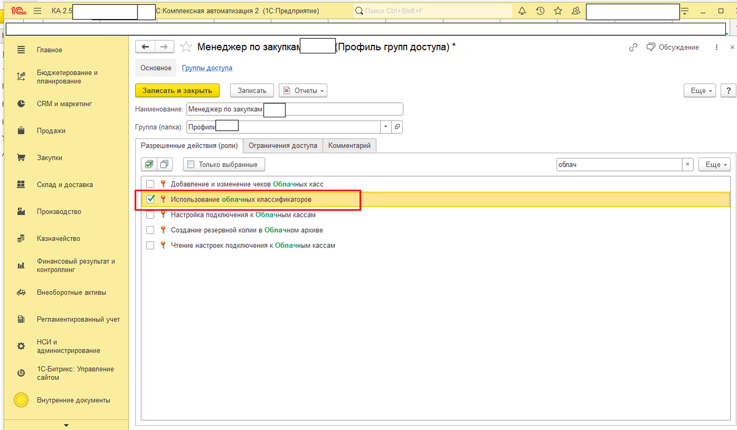
Task: Enable Добавление и изменение чеков Облачных касс
Action: [x=150, y=184]
